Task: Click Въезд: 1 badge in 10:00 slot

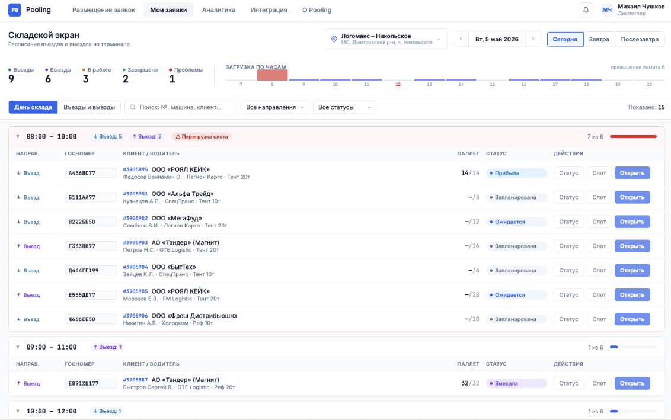Action: click(x=107, y=412)
